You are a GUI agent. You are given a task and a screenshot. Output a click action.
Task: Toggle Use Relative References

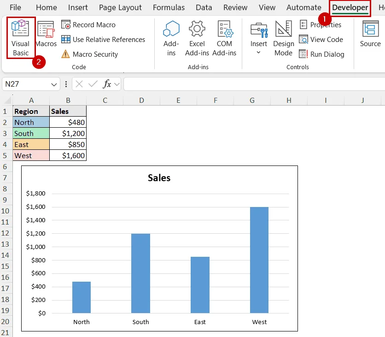click(103, 40)
